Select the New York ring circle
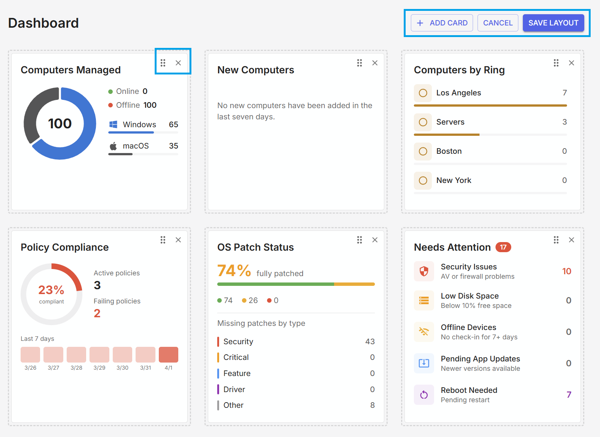Image resolution: width=600 pixels, height=437 pixels. pos(423,181)
